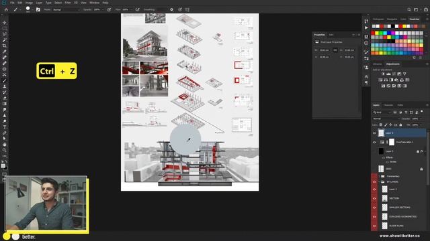Switch to the Info tab
The image size is (430, 241).
[x=331, y=35]
